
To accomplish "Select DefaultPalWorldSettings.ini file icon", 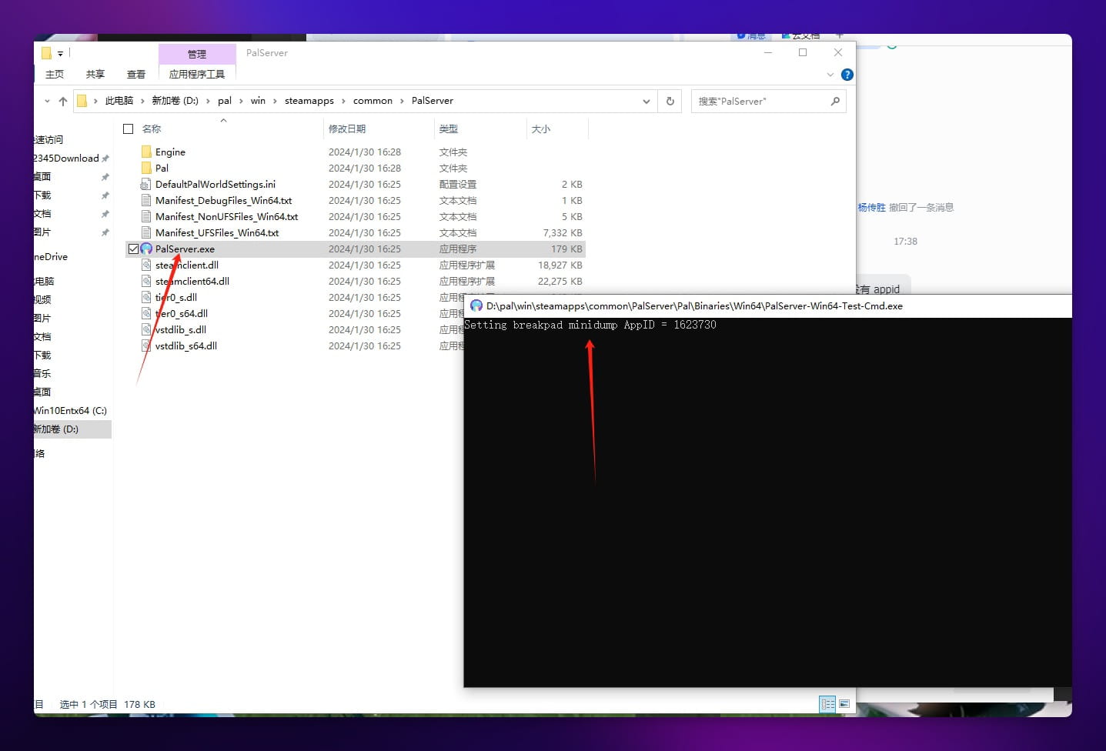I will pos(146,185).
